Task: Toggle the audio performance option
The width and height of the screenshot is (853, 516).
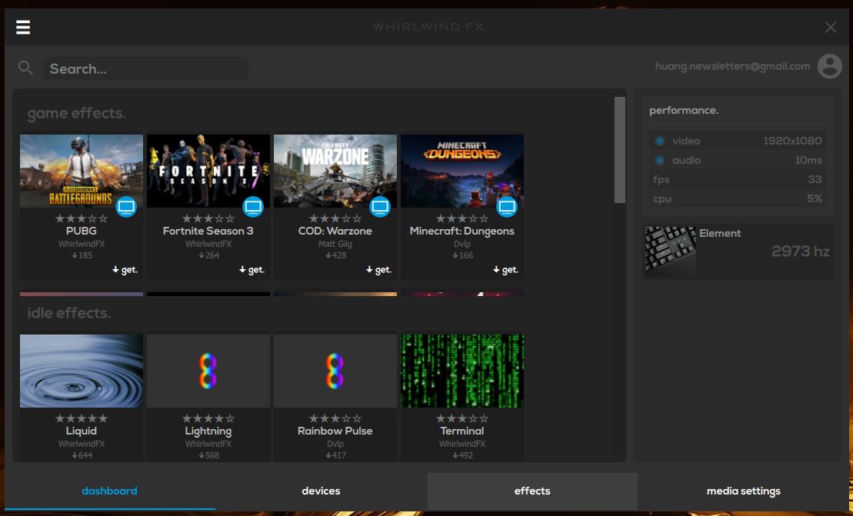Action: pyautogui.click(x=659, y=160)
